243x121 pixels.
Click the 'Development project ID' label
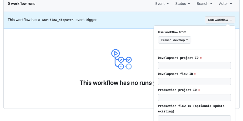(178, 58)
